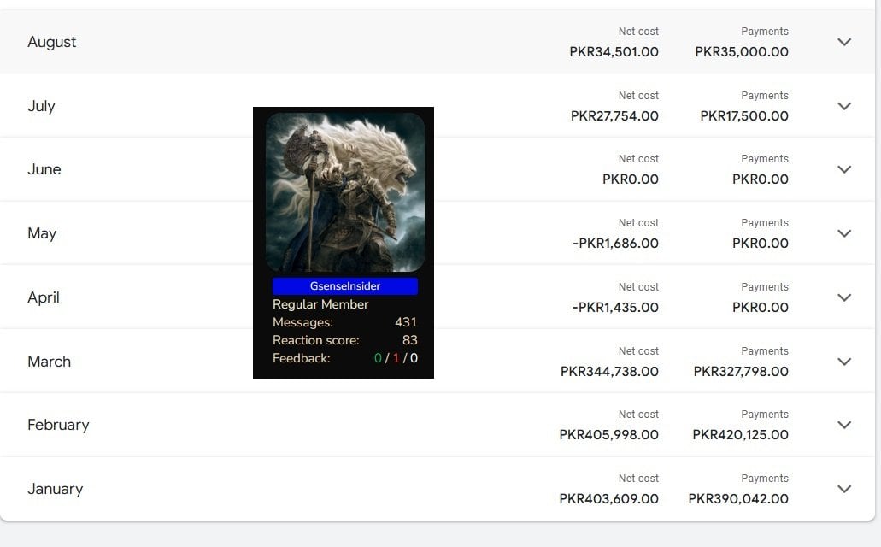The height and width of the screenshot is (547, 881).
Task: Select January net cost PKR403,609.00
Action: point(608,499)
